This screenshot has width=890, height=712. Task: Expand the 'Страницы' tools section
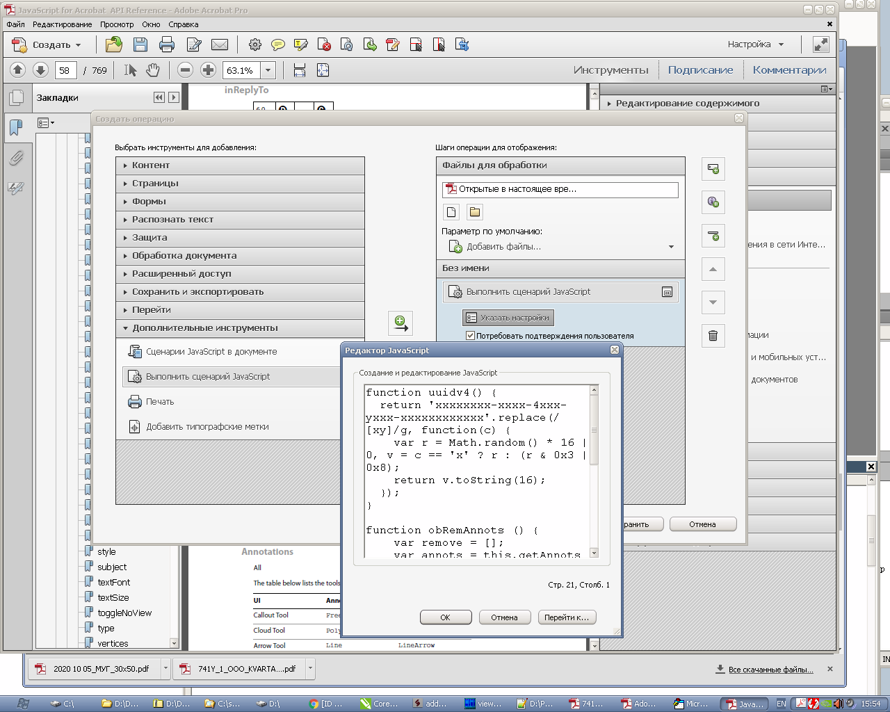pyautogui.click(x=240, y=184)
